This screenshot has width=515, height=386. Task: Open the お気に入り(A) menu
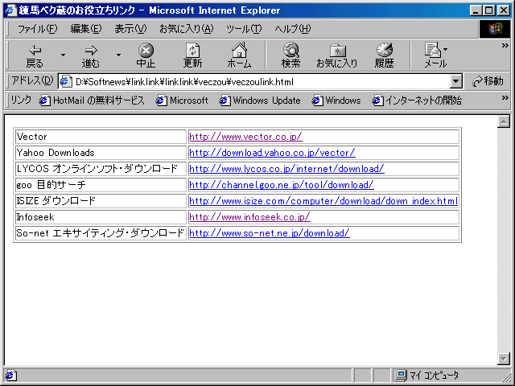point(186,29)
